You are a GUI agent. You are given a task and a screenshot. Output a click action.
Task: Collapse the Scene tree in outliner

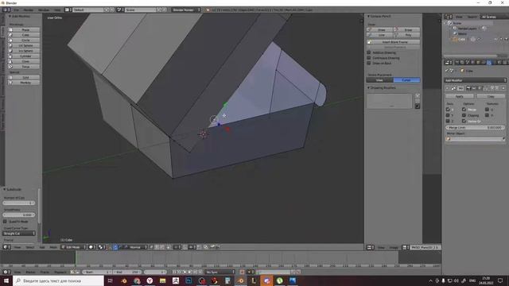(x=445, y=23)
